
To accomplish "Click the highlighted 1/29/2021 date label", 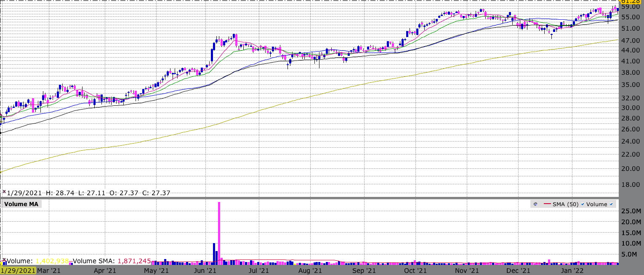I will pos(18,271).
